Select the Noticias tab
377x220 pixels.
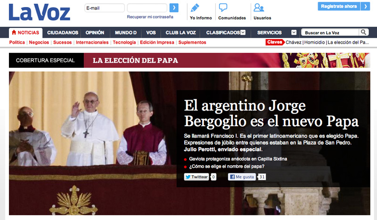click(x=25, y=33)
